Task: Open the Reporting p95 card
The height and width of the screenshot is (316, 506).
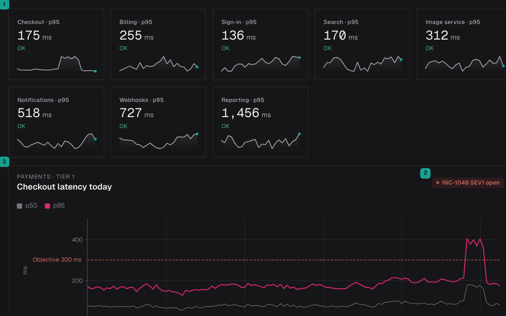Action: point(260,122)
